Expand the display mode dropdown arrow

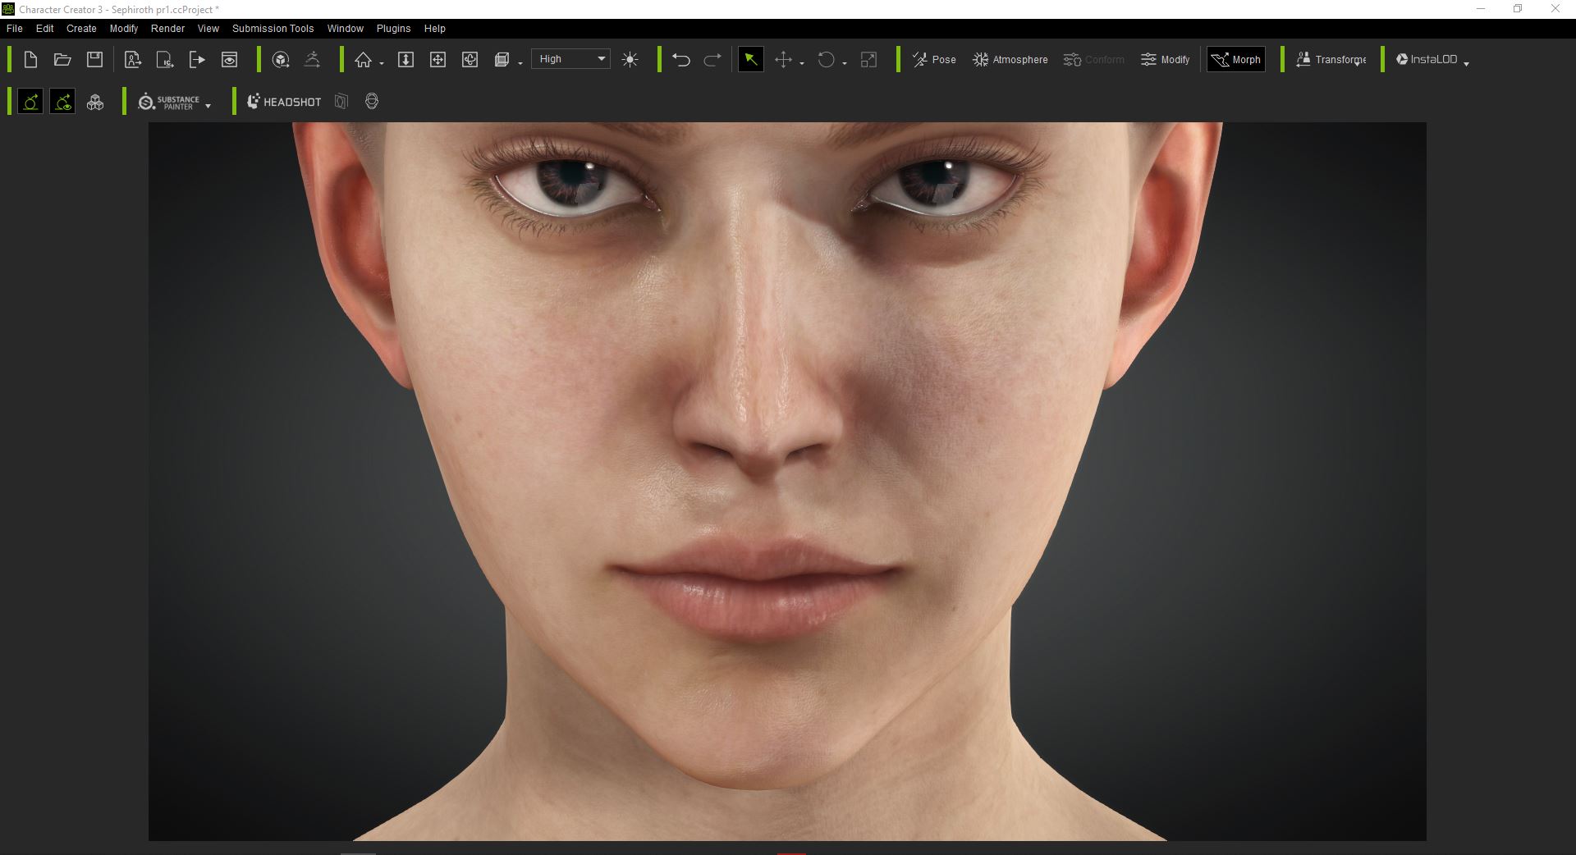(520, 63)
